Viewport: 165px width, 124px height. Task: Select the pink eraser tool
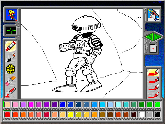[x=10, y=81]
